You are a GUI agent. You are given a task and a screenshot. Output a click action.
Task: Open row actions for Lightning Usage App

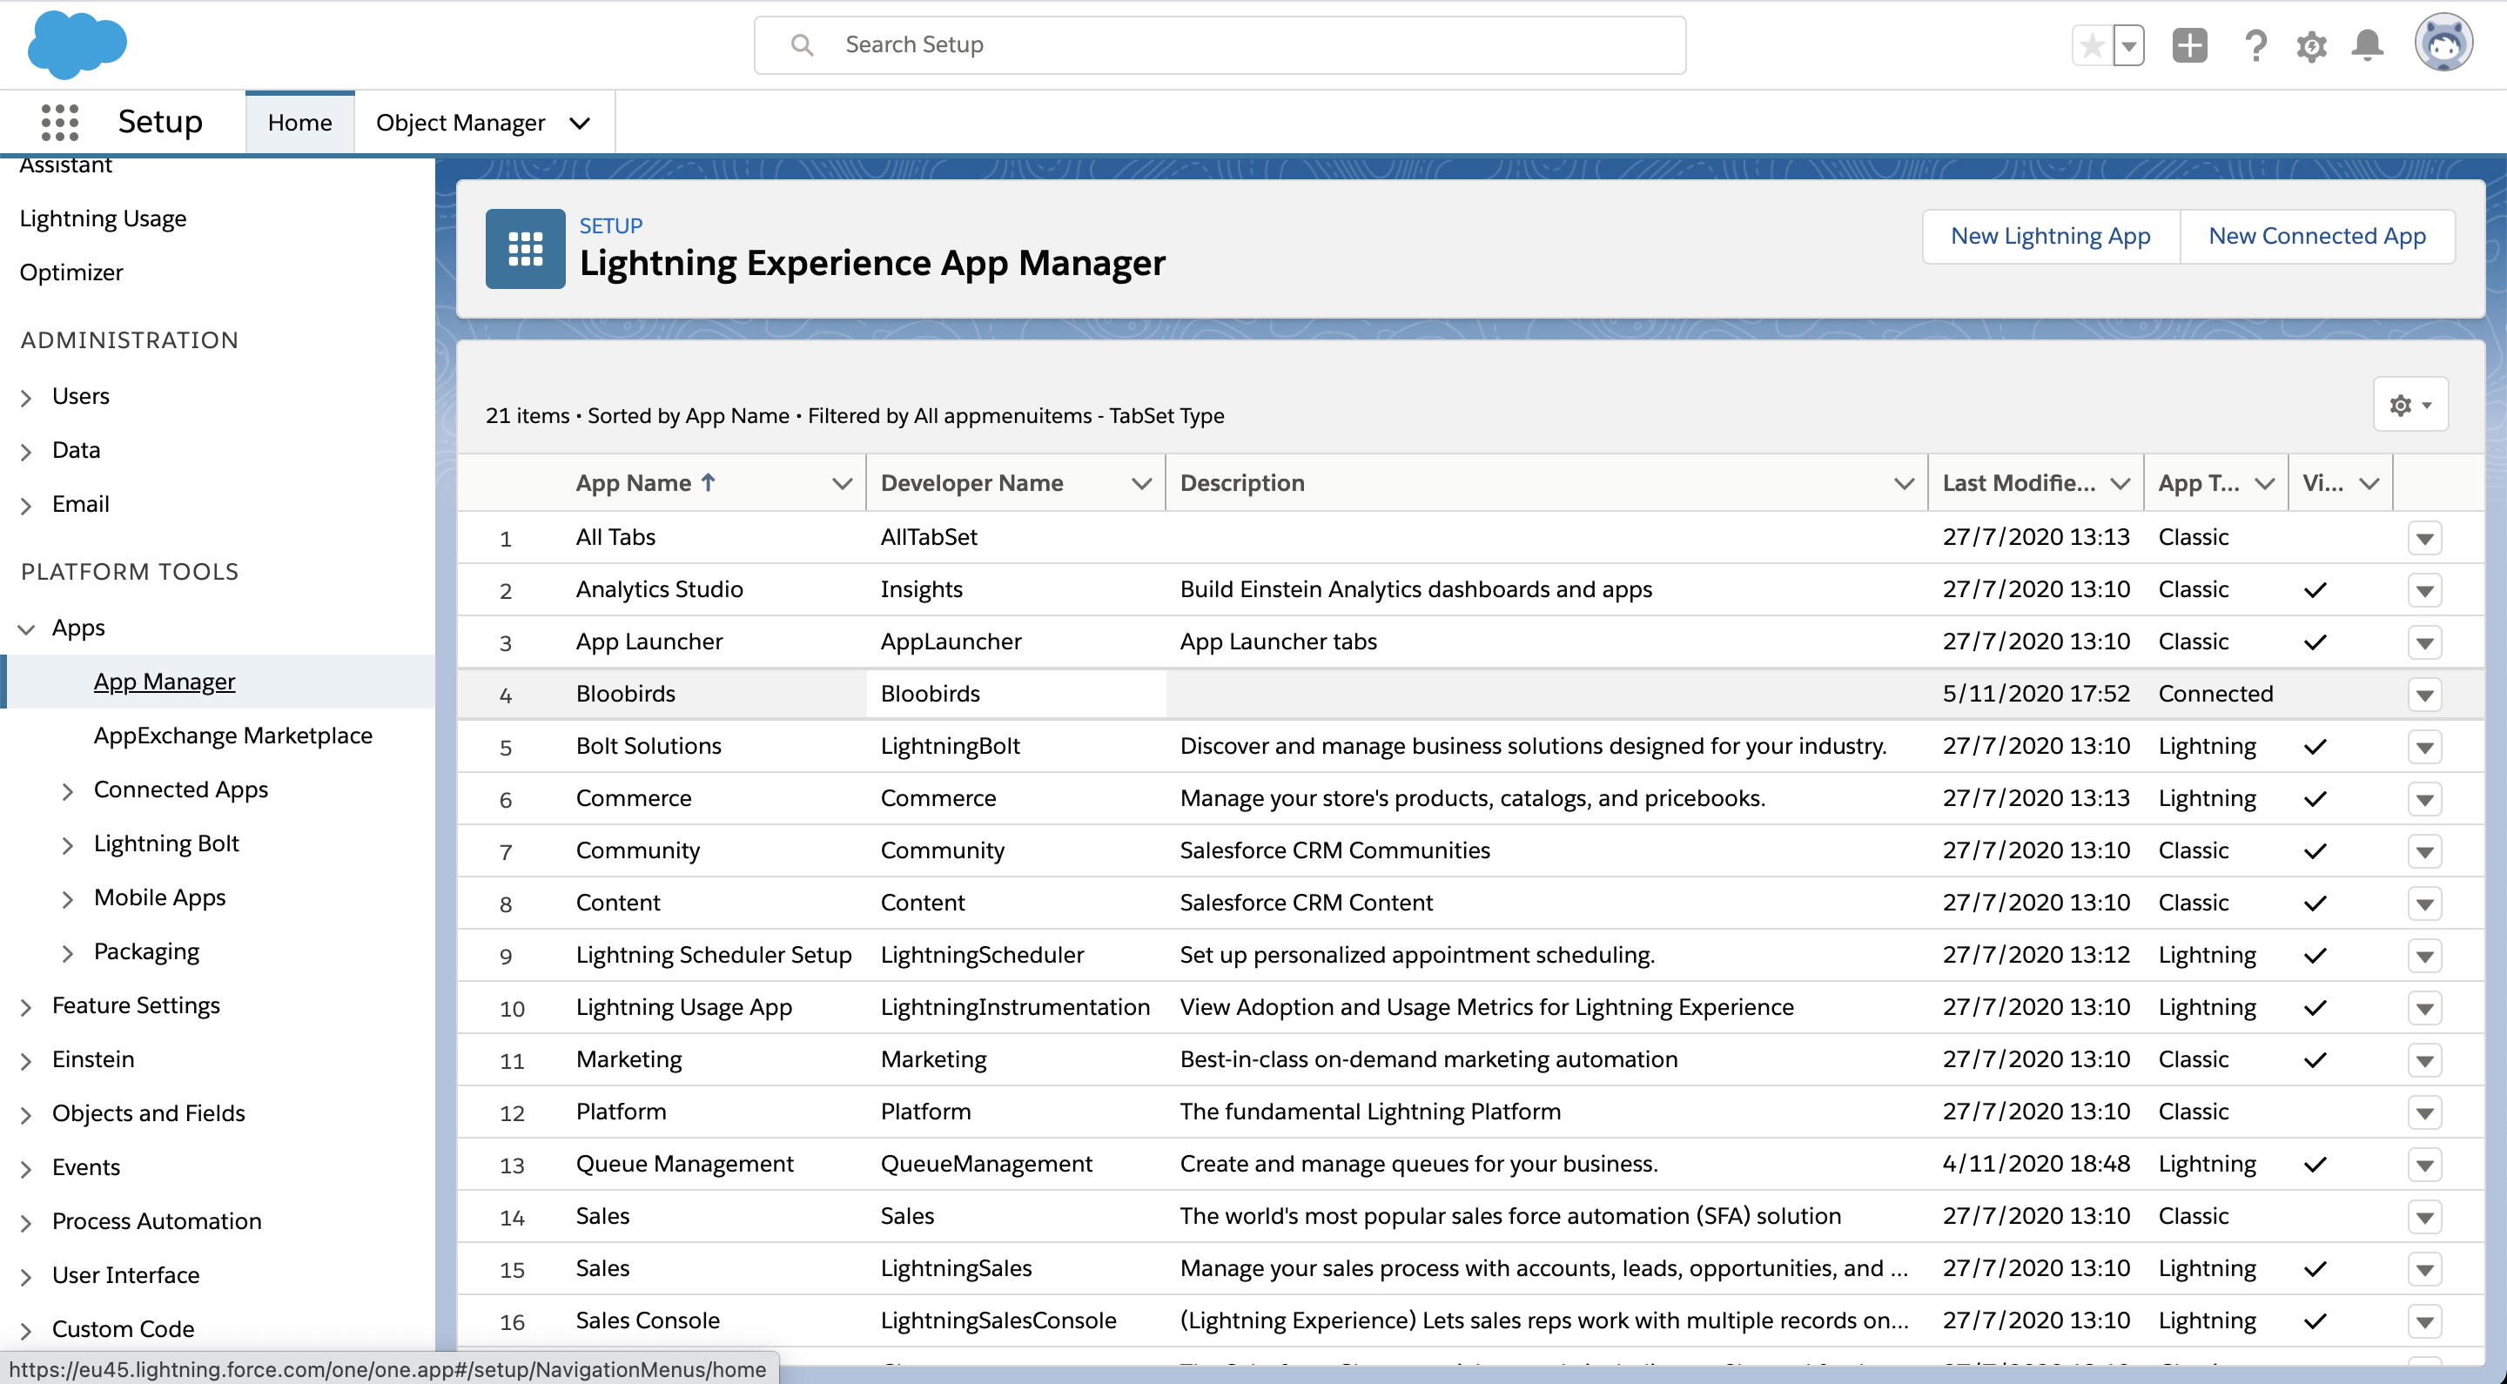[x=2424, y=1008]
